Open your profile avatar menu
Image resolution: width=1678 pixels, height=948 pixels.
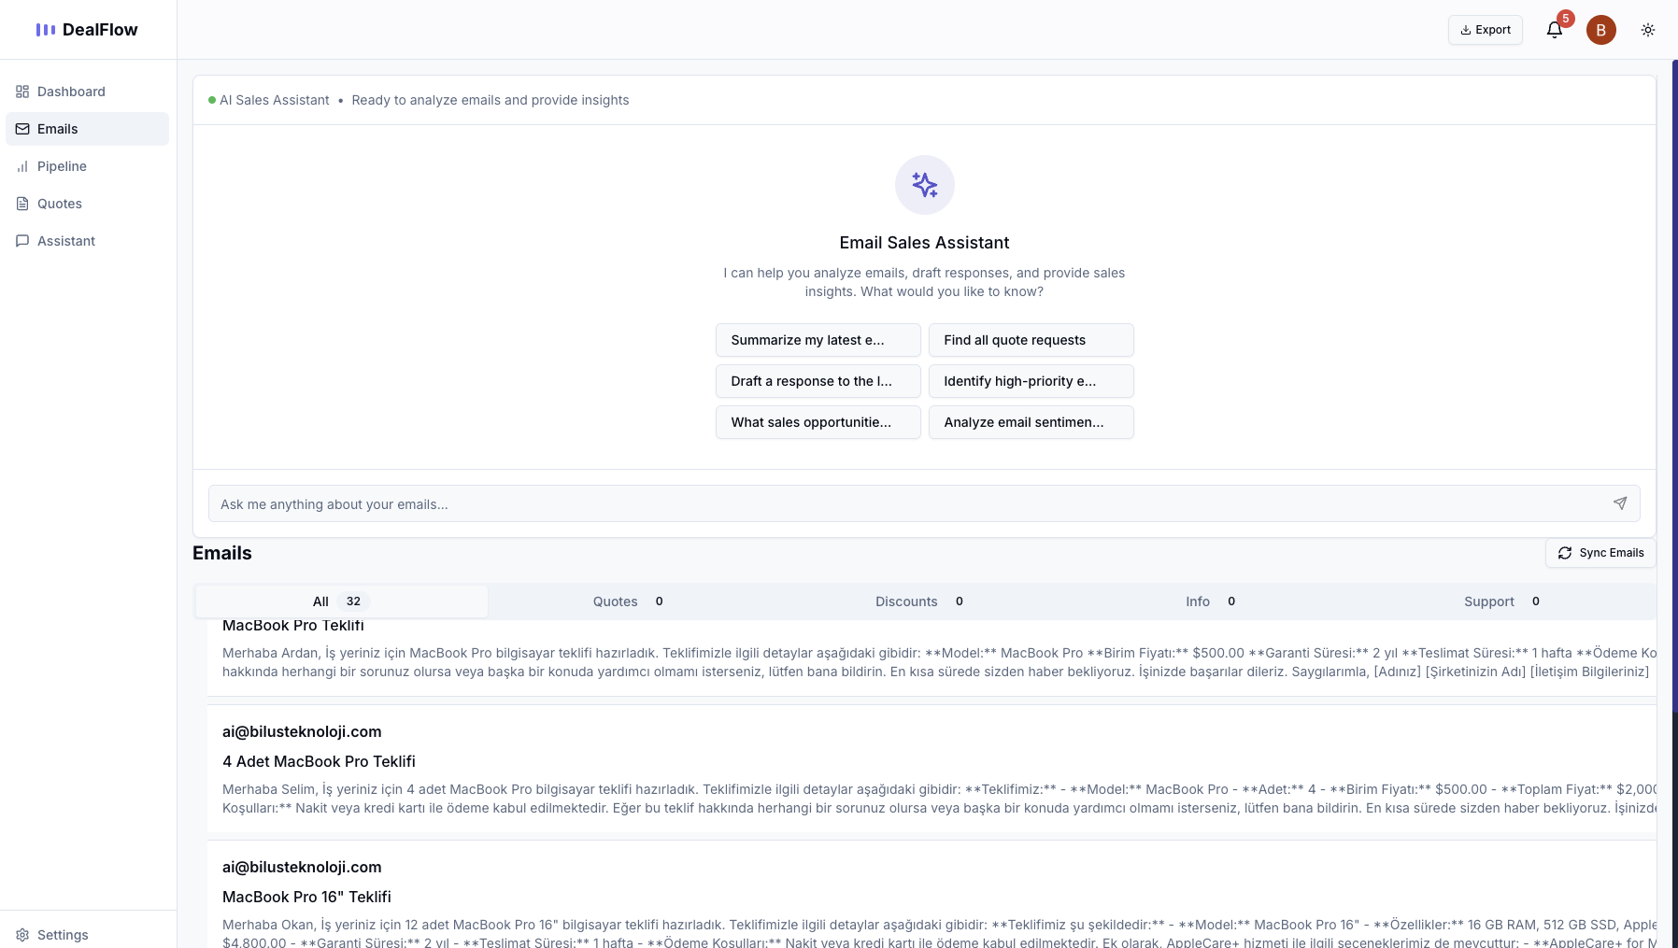[x=1600, y=29]
